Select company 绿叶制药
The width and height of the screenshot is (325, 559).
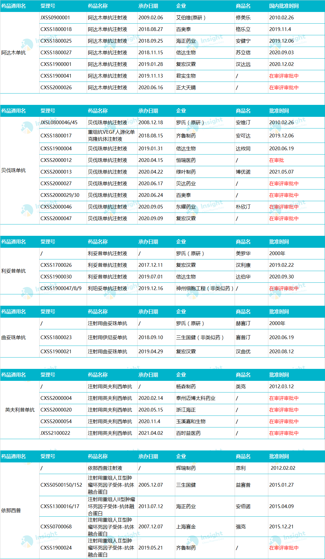pos(186,172)
